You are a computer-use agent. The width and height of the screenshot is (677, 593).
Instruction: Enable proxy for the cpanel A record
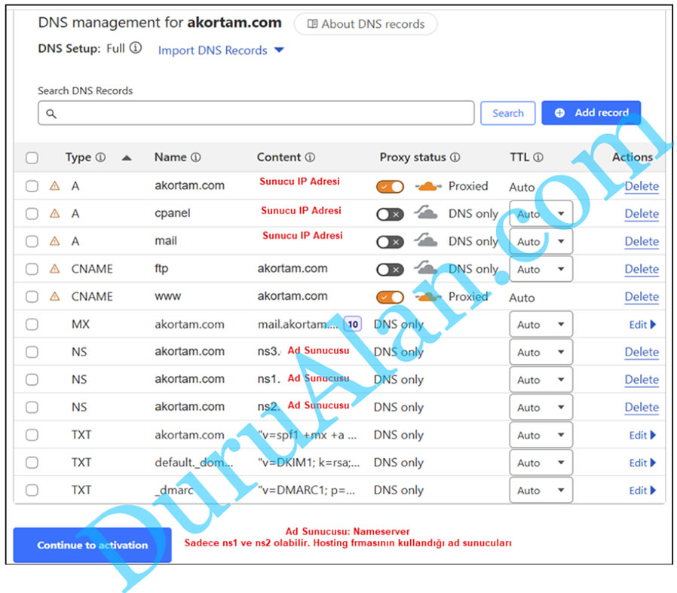[390, 215]
